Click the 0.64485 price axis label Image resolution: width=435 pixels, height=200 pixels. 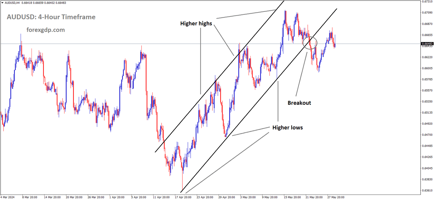click(x=427, y=146)
